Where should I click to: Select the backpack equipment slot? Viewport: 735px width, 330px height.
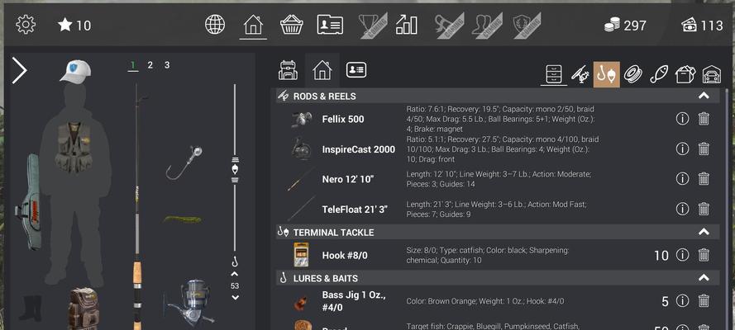[x=84, y=309]
